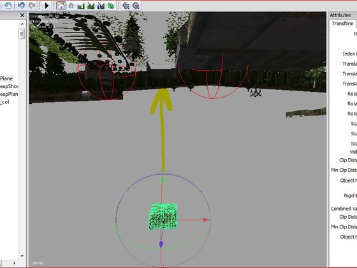Select the terrain sculpt mode icon

81,6
